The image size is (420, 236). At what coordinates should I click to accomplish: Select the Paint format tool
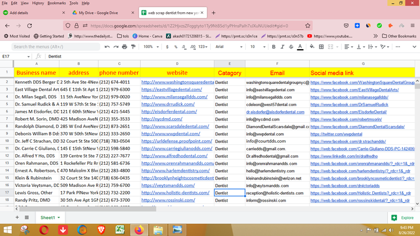133,47
